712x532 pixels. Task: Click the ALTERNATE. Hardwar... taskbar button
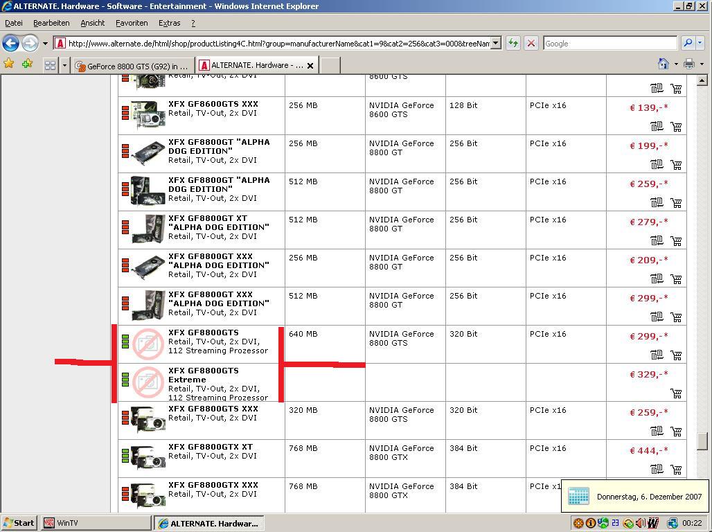pos(209,524)
